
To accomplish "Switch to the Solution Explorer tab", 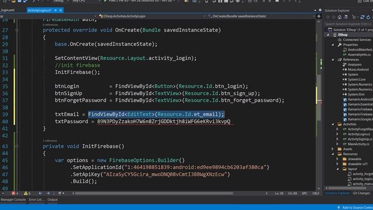I will (x=337, y=193).
